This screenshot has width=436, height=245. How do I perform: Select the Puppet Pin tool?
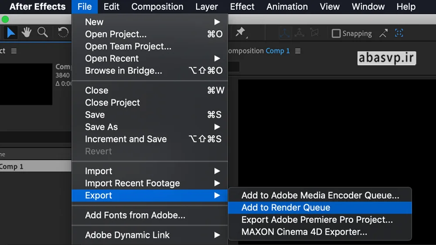click(241, 33)
